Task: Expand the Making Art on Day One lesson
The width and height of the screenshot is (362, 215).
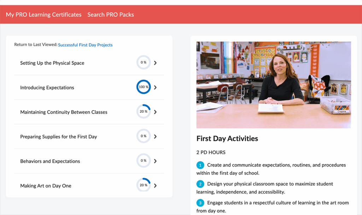Action: click(x=155, y=185)
